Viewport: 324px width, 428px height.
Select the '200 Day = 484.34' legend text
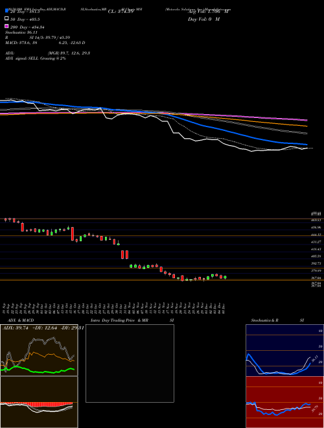click(27, 27)
